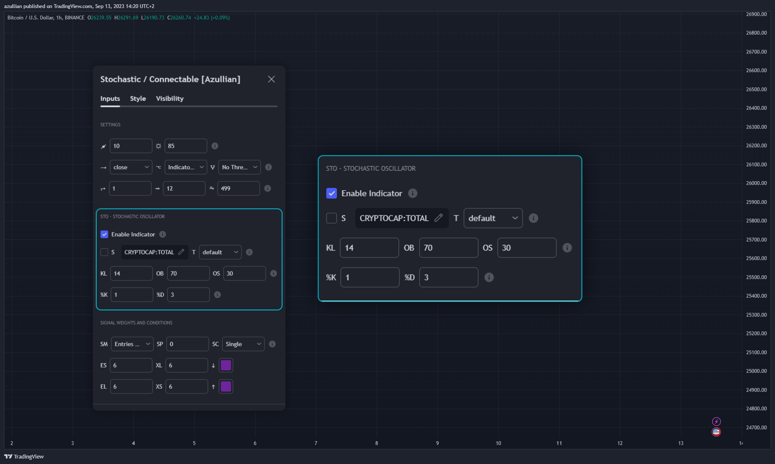Click the enlarged CRYPTOCAP:TOTAL symbol button

point(402,218)
